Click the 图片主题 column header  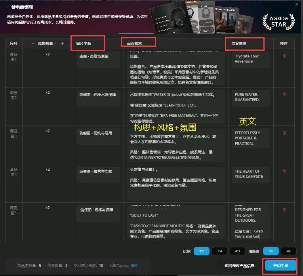coord(84,44)
